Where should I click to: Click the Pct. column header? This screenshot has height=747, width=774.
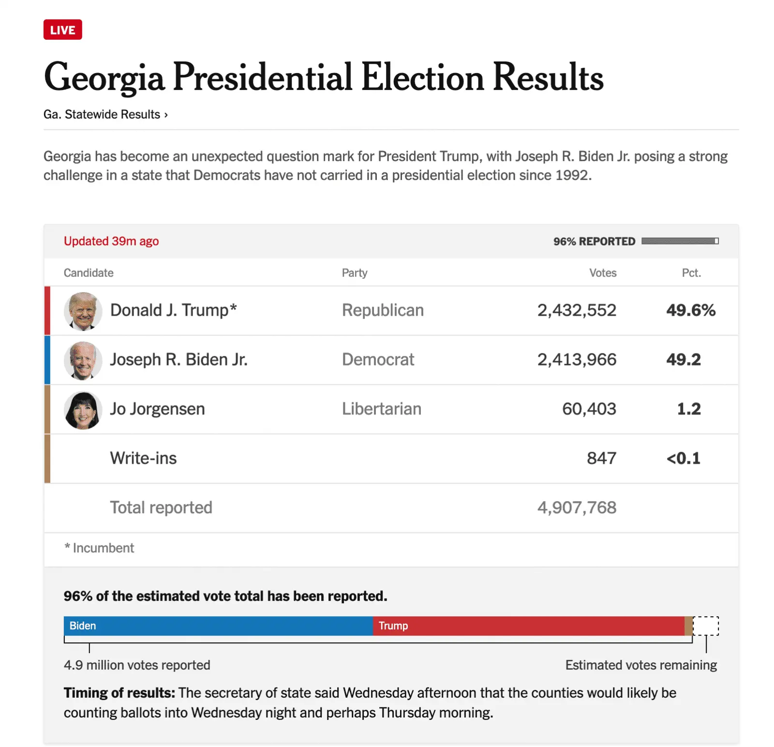(x=692, y=273)
